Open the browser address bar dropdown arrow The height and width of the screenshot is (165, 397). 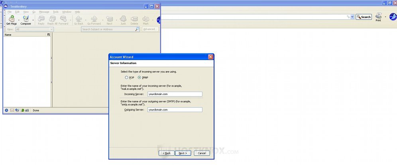coord(352,17)
